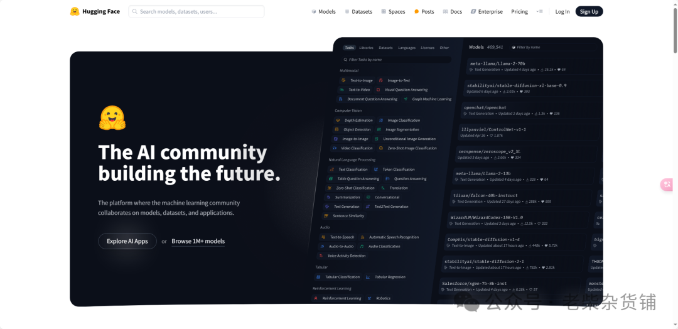
Task: Click the Visual Question Answering icon
Action: (x=378, y=90)
